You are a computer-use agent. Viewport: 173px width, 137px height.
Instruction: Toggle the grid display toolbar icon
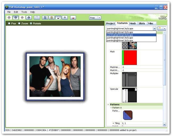(x=37, y=18)
